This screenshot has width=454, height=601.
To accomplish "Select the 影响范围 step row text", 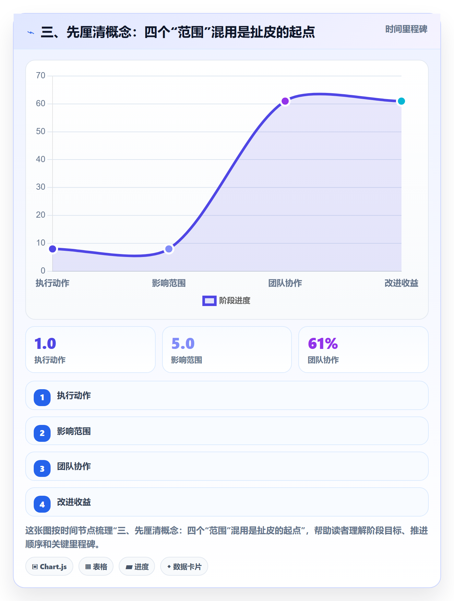I will [74, 431].
